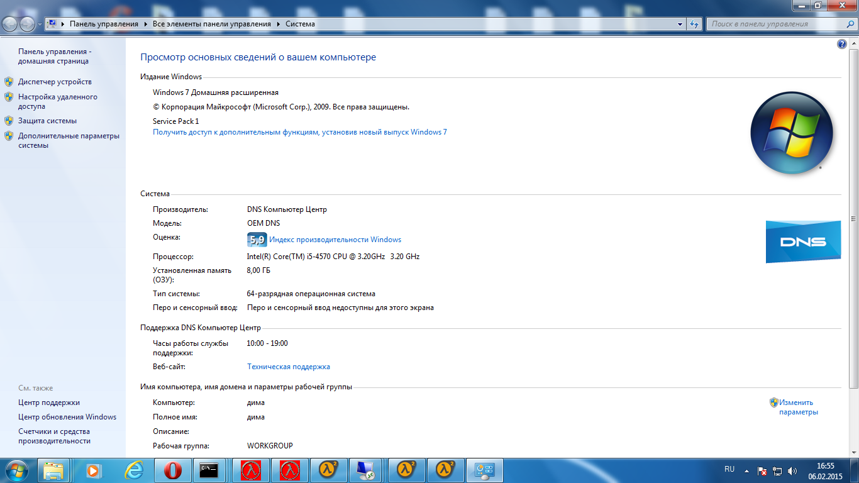Click the Control Panel icon in address bar
This screenshot has width=859, height=483.
click(x=52, y=24)
